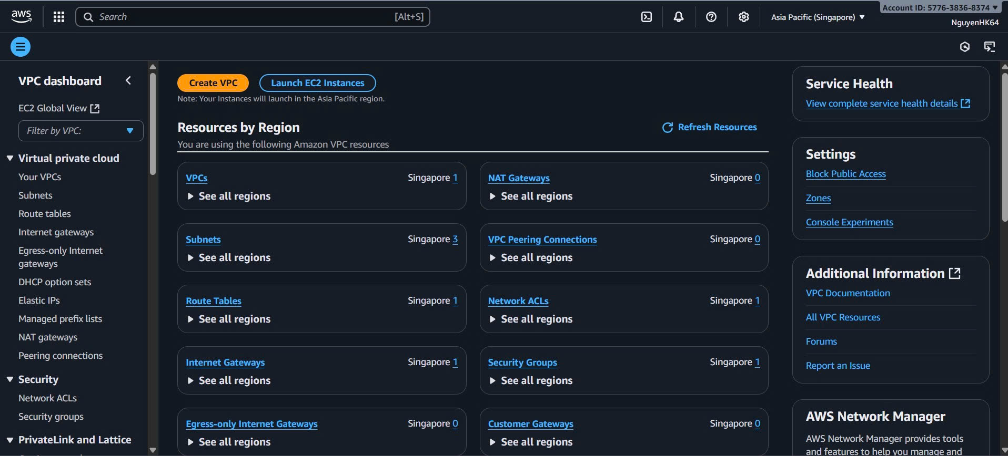Screen dimensions: 1008x456
Task: Click the magnifier icon in the search bar
Action: [x=88, y=17]
